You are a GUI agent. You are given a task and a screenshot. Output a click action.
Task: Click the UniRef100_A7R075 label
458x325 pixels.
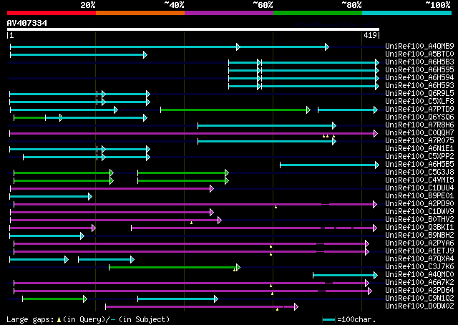pos(419,140)
